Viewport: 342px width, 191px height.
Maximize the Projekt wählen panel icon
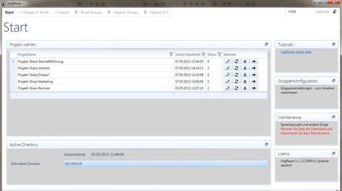click(x=266, y=44)
